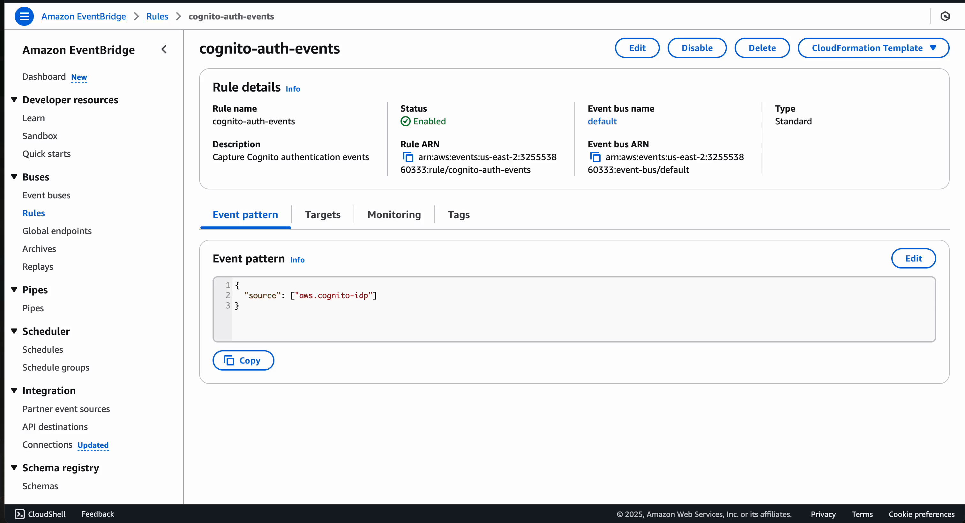The width and height of the screenshot is (965, 523).
Task: Click Edit in the Event pattern panel
Action: tap(914, 258)
